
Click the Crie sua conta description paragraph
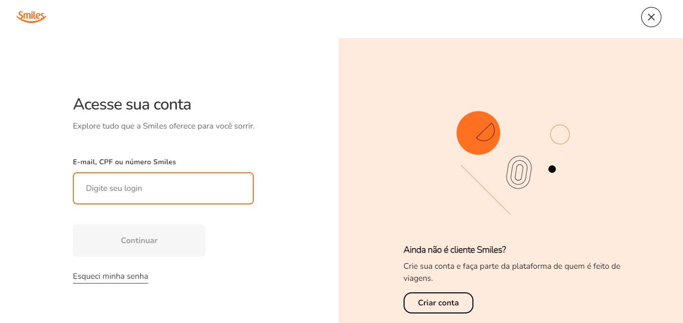point(512,272)
